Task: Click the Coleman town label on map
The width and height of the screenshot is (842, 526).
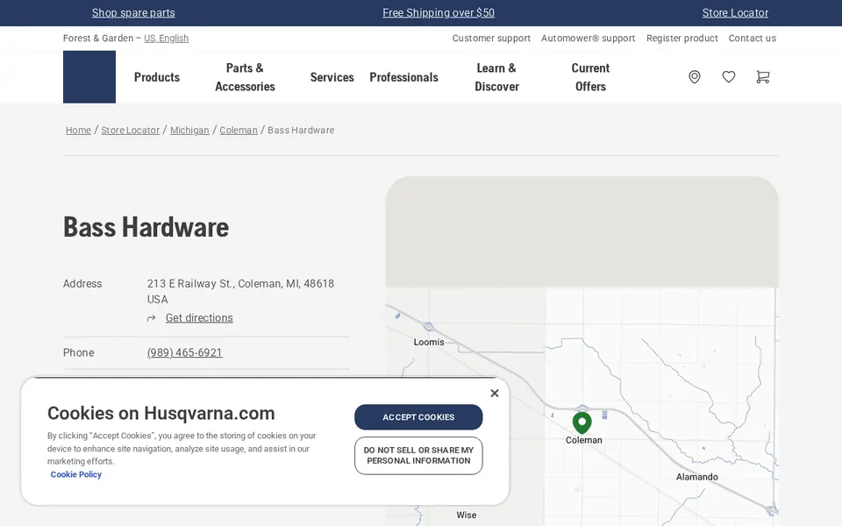Action: tap(584, 440)
